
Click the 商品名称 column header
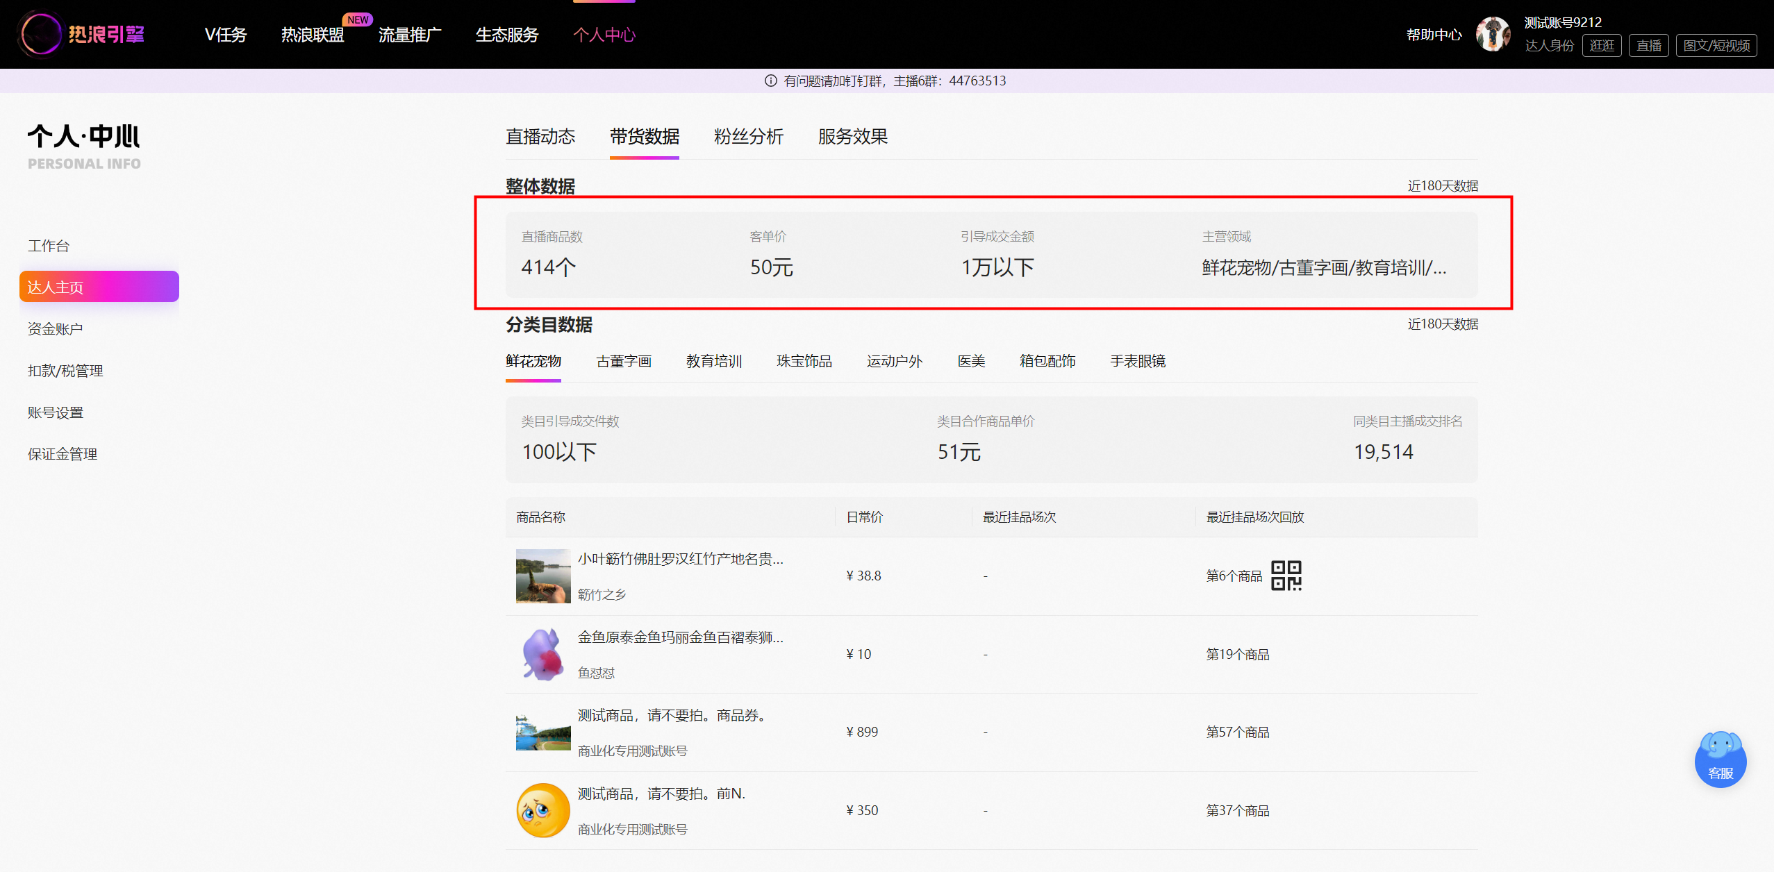(x=540, y=517)
